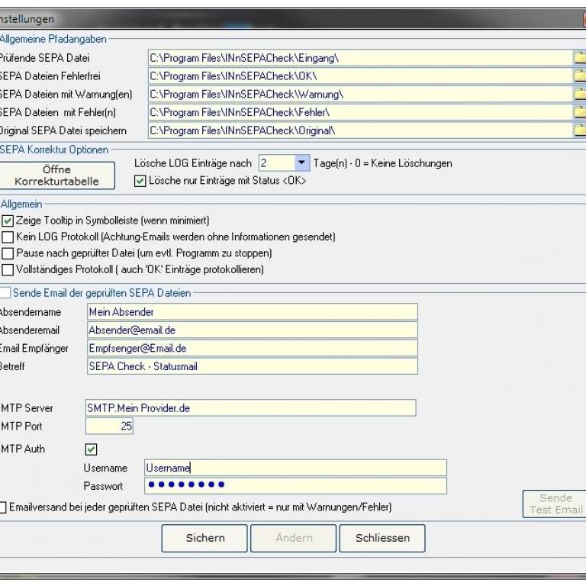Toggle the SMTP Auth checkbox
The width and height of the screenshot is (586, 586).
click(x=92, y=449)
